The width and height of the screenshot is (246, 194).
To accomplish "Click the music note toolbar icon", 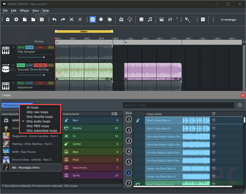I will (x=150, y=19).
